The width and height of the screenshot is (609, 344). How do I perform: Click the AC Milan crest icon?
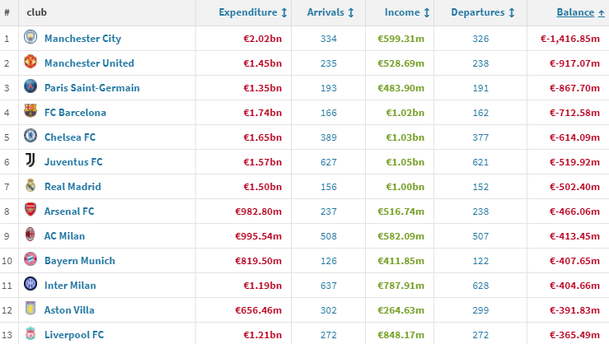(30, 236)
